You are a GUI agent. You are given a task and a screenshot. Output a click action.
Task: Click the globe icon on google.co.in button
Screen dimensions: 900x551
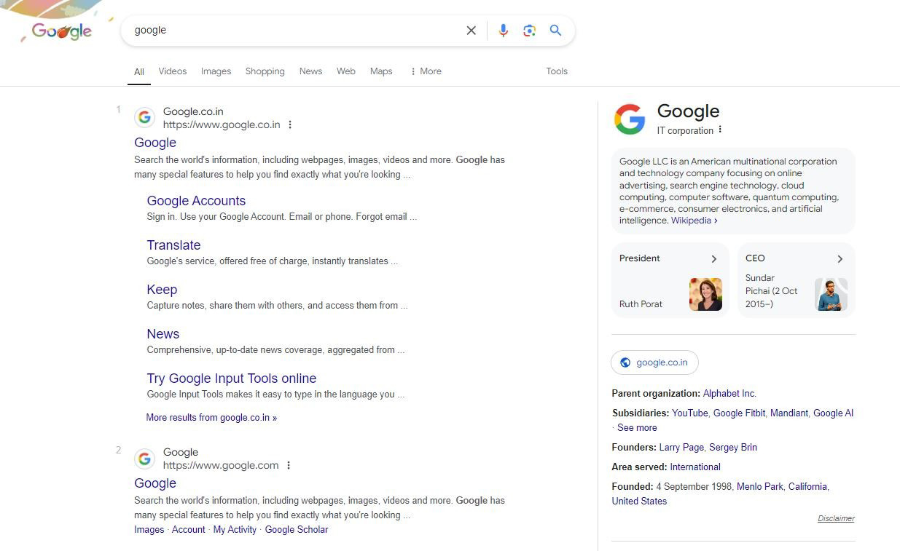pyautogui.click(x=625, y=362)
